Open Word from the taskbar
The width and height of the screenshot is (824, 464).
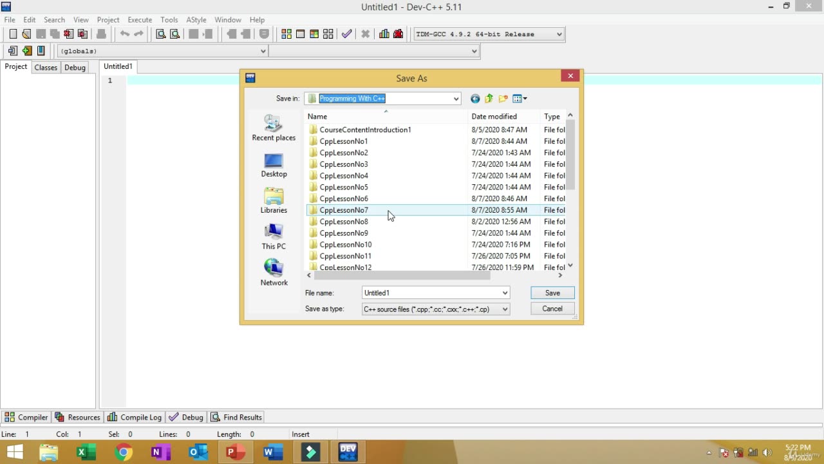click(273, 452)
